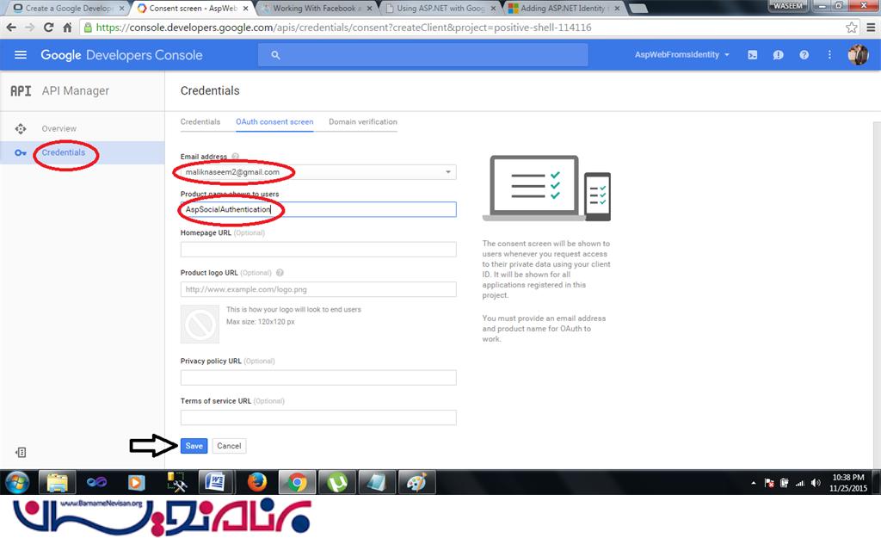Open the help question mark icon

[804, 54]
